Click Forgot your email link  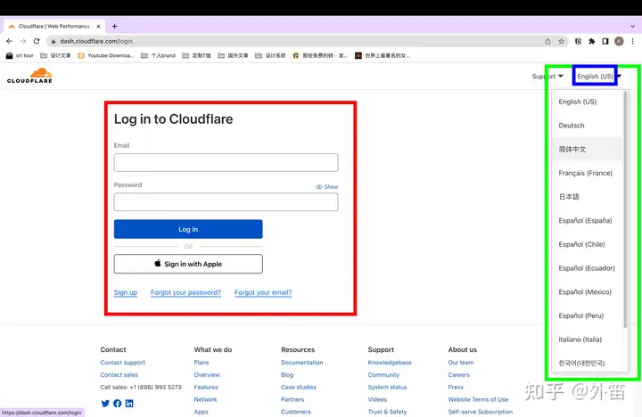coord(263,292)
